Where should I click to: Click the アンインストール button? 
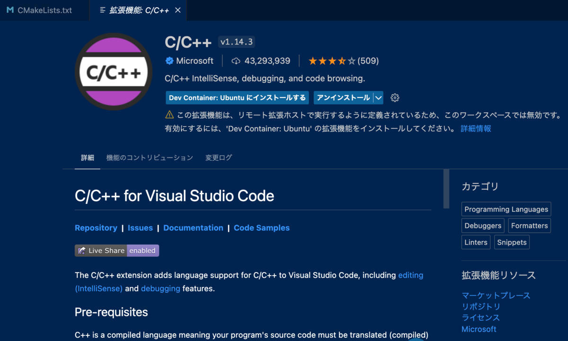(343, 98)
